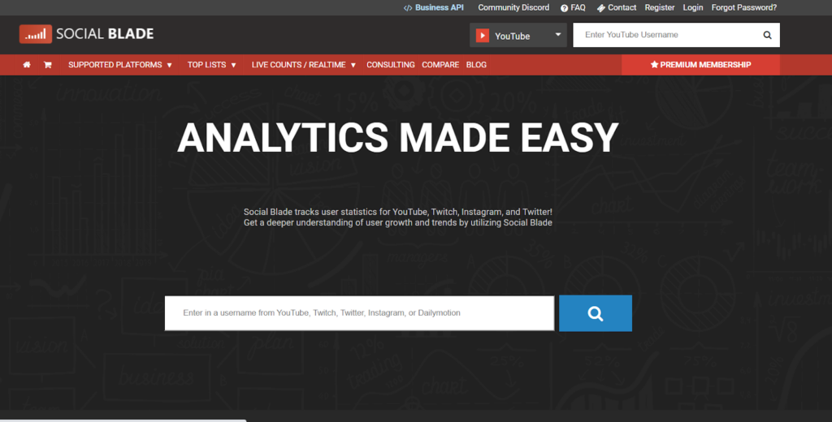Image resolution: width=832 pixels, height=422 pixels.
Task: Click the Premium Membership button
Action: [700, 65]
